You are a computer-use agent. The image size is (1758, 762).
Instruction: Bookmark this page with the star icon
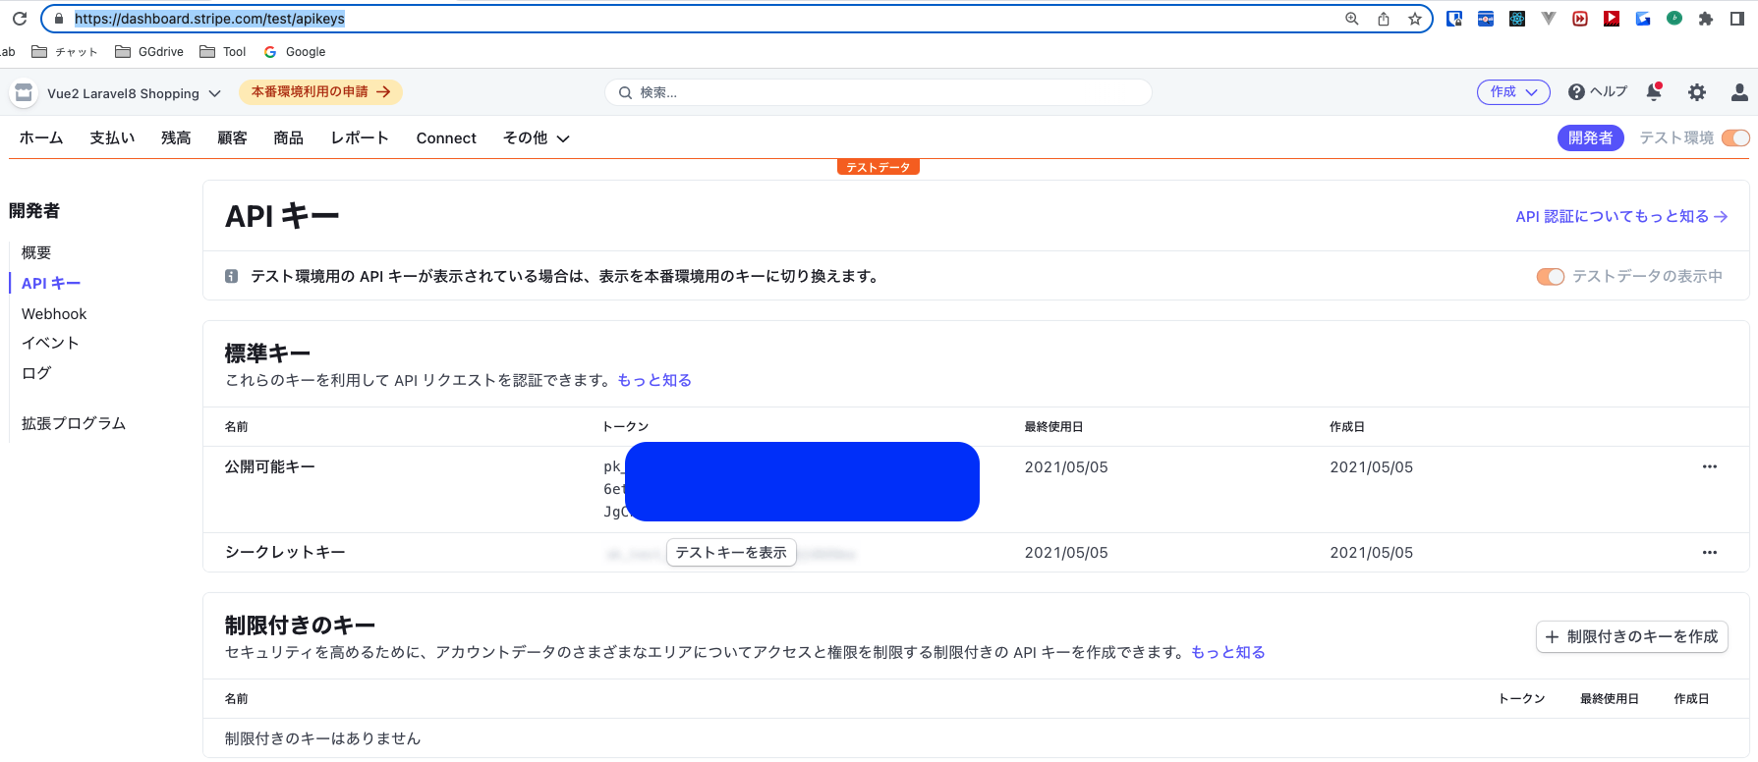point(1415,19)
